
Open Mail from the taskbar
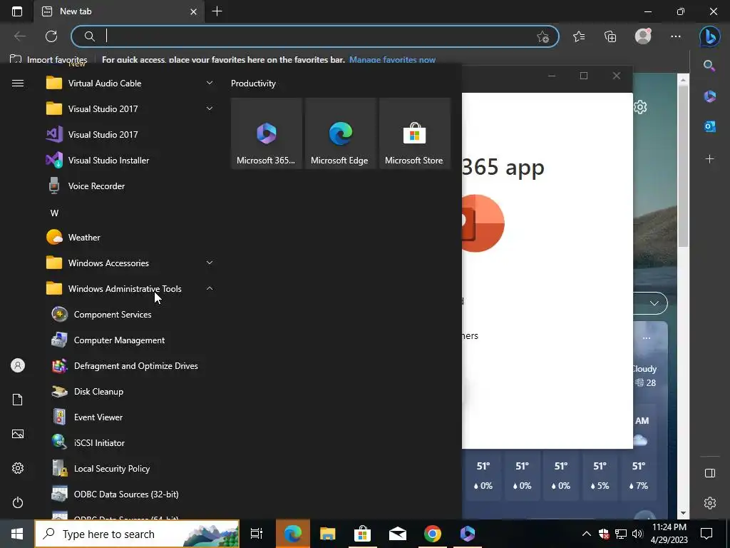coord(398,534)
